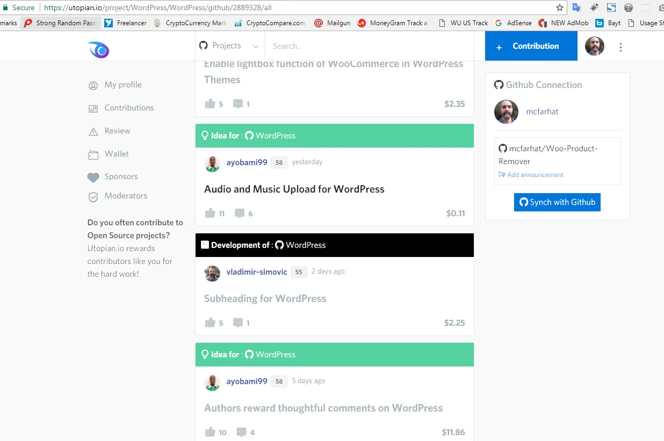664x441 pixels.
Task: Click the Moderators shield icon
Action: (93, 197)
